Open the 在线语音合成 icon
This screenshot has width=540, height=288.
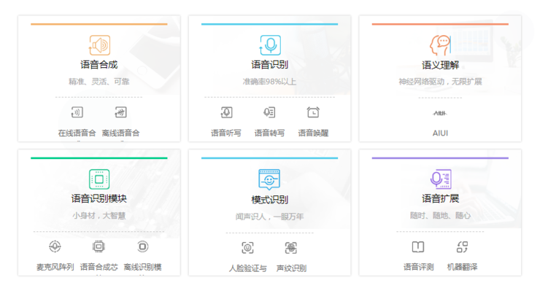tap(77, 112)
